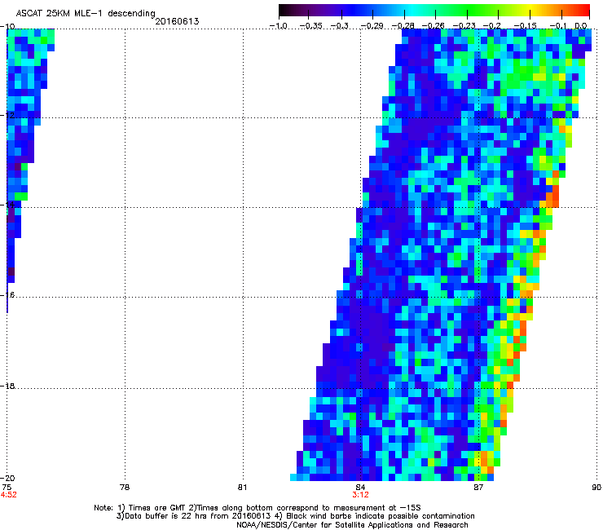The width and height of the screenshot is (603, 530).
Task: Click the "-0.2" color scale label
Action: (x=492, y=26)
